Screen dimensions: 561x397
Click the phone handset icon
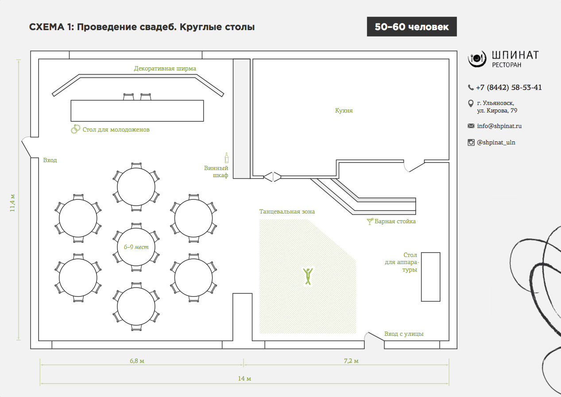click(471, 87)
